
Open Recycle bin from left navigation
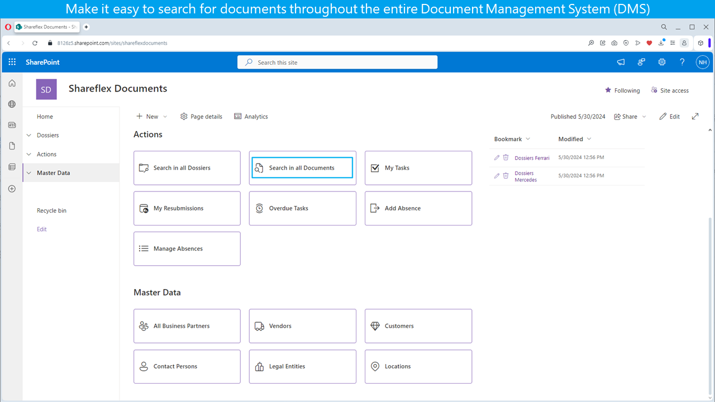[x=51, y=210]
